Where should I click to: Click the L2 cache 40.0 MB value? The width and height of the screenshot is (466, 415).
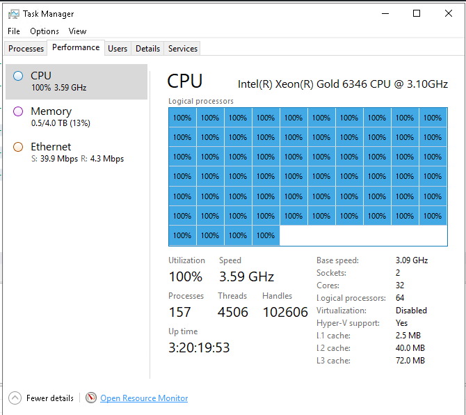(x=410, y=347)
